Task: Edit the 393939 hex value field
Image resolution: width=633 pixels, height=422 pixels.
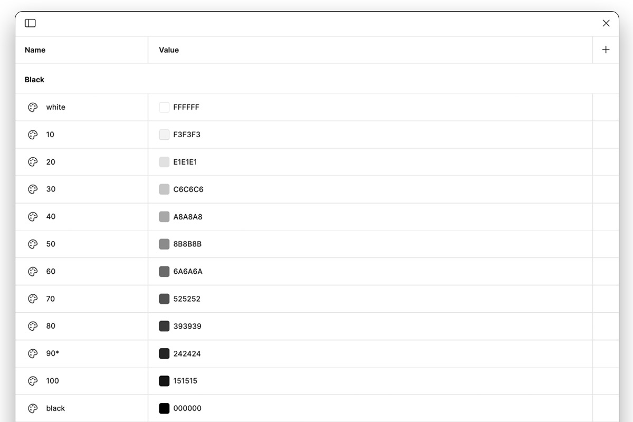Action: pyautogui.click(x=187, y=326)
